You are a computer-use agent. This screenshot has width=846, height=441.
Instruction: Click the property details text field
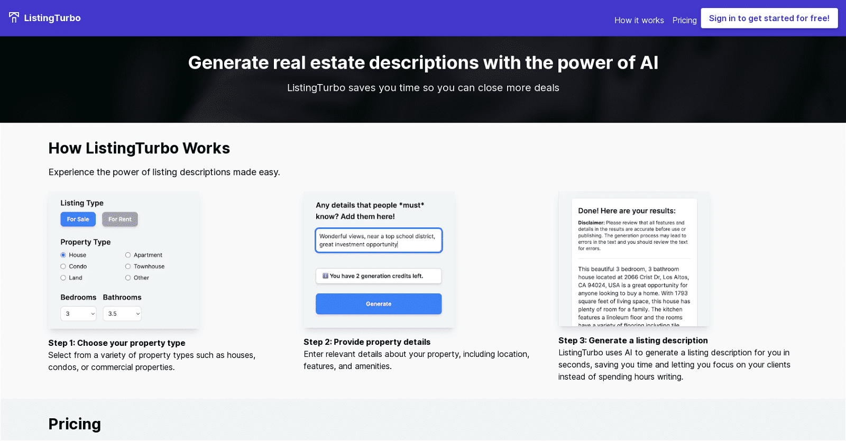coord(379,241)
